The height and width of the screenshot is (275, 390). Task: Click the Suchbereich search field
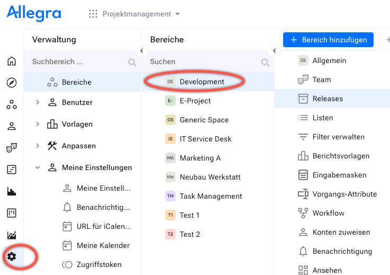pos(77,61)
